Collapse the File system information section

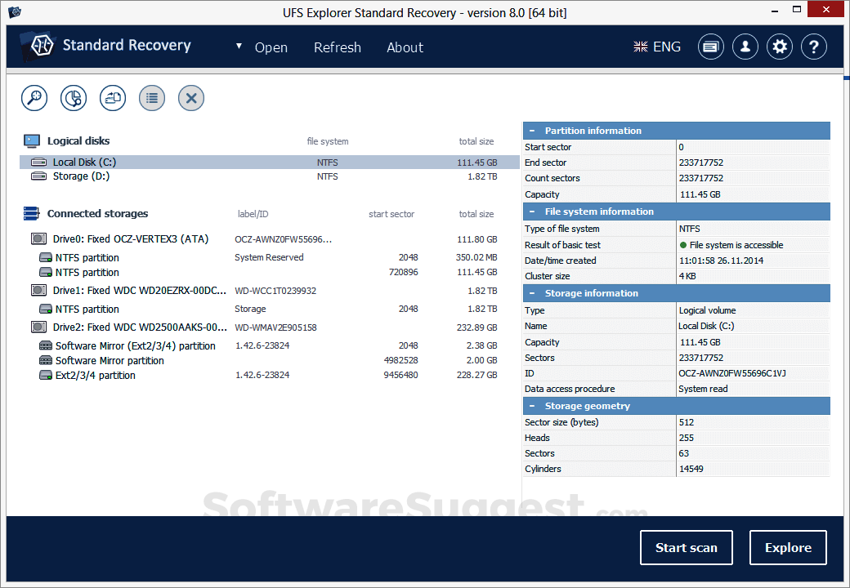pyautogui.click(x=532, y=212)
